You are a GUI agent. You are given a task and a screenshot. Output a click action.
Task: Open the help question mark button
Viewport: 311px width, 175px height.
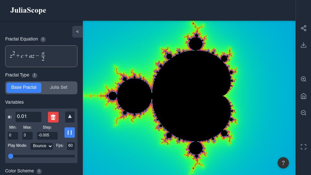click(x=283, y=163)
